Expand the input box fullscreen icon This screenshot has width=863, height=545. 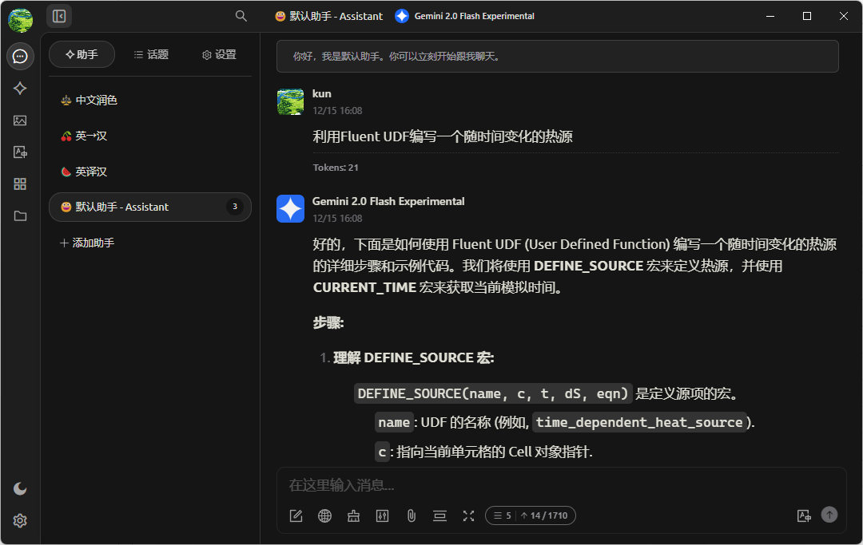(x=468, y=515)
